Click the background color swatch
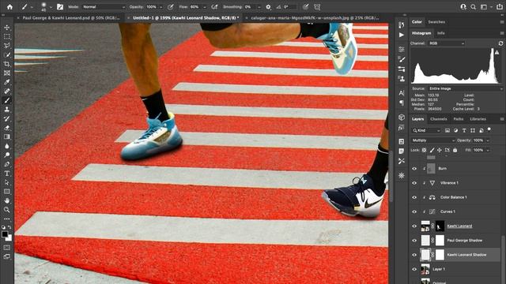Viewport: 506px width, 284px height. pos(9,238)
